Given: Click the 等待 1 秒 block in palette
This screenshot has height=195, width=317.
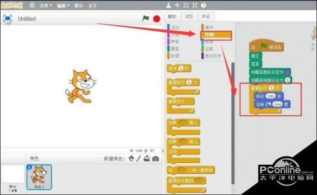Looking at the screenshot, I should (179, 69).
